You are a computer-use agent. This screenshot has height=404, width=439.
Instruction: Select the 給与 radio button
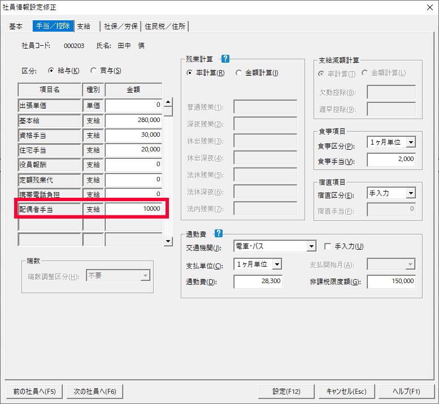pos(51,71)
